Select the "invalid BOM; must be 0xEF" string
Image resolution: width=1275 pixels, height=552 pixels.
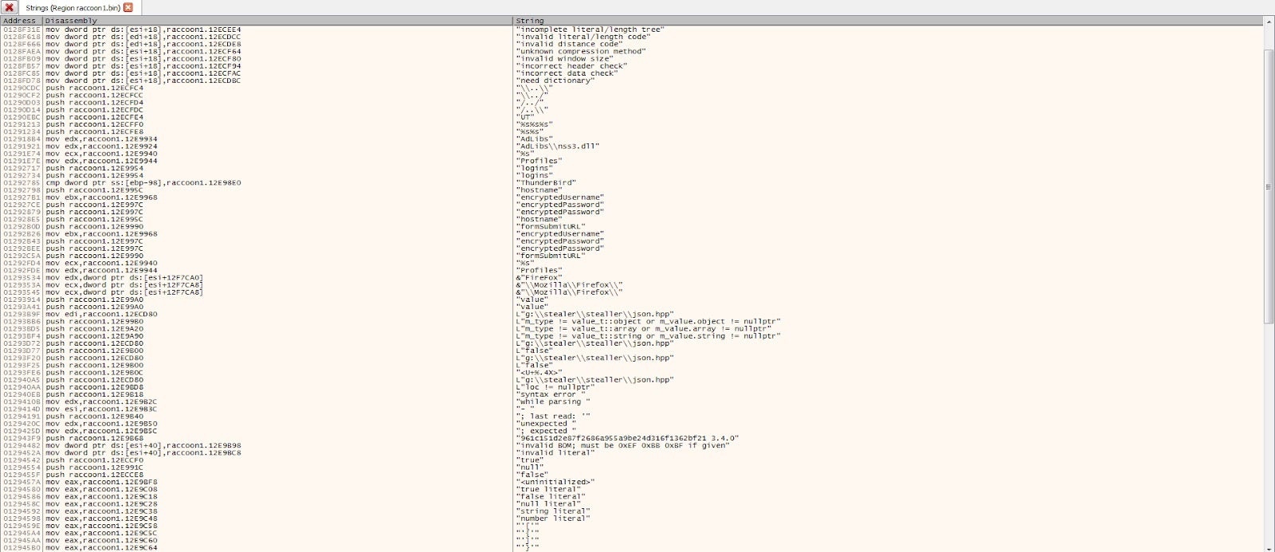(x=623, y=446)
